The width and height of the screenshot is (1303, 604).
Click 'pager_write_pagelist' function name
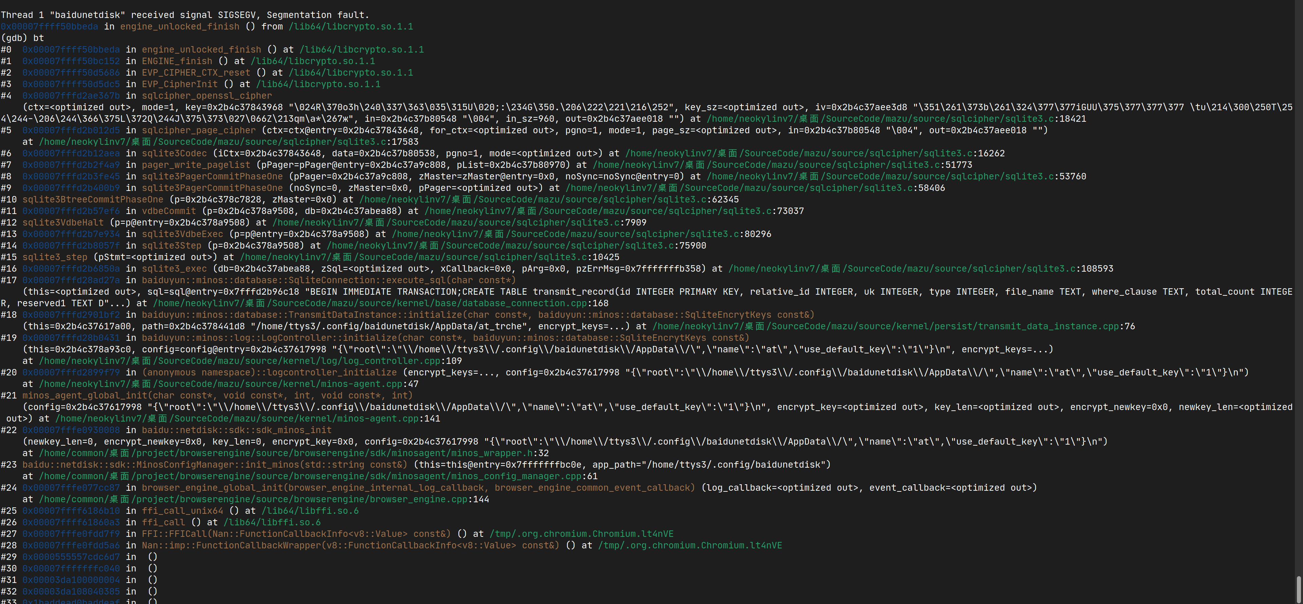196,165
